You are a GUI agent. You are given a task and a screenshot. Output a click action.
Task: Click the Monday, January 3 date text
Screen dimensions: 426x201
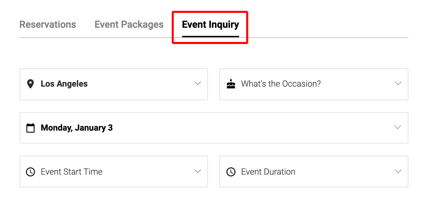[x=77, y=128]
